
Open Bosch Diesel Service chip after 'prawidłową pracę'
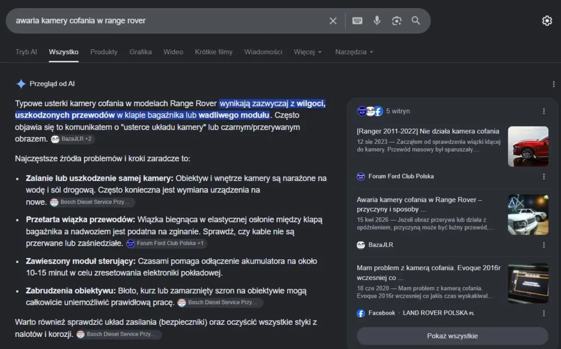[219, 303]
